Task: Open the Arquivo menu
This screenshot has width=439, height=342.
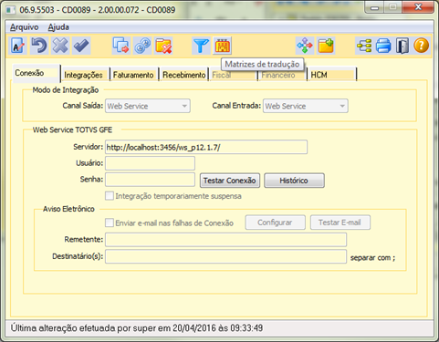Action: [x=24, y=27]
